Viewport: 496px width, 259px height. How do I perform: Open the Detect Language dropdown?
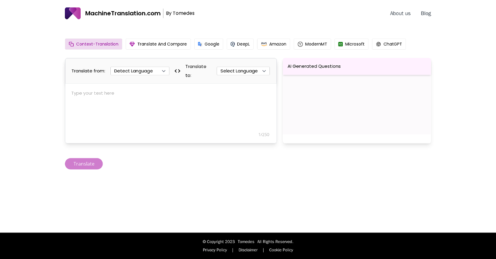coord(140,71)
